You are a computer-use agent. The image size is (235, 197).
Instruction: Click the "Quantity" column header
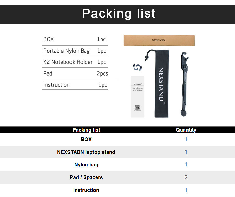point(186,130)
